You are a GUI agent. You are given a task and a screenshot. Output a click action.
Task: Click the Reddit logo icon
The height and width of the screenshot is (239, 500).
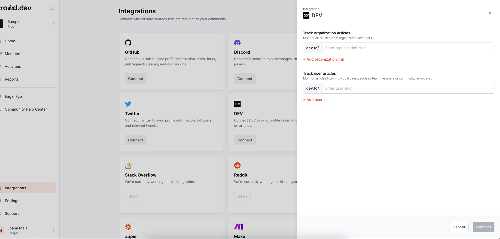237,165
